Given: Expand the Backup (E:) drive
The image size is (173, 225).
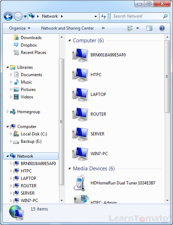Looking at the screenshot, I should 11,141.
